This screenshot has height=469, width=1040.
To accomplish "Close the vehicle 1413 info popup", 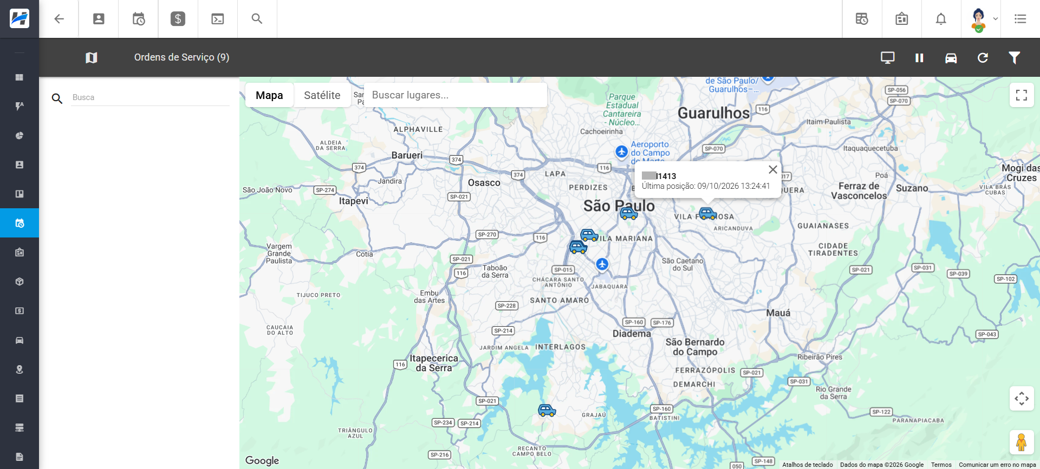I will tap(773, 169).
